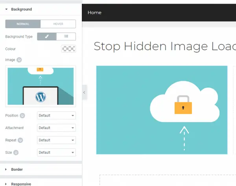Expand the Border section
Viewport: 236px width, 186px height.
[x=41, y=170]
